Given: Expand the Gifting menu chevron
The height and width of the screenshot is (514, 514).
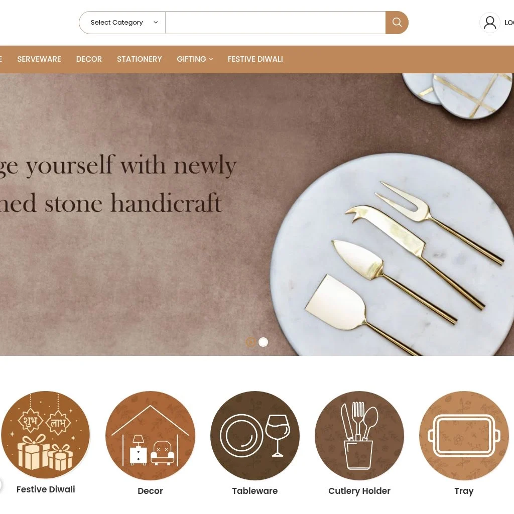Looking at the screenshot, I should tap(211, 59).
